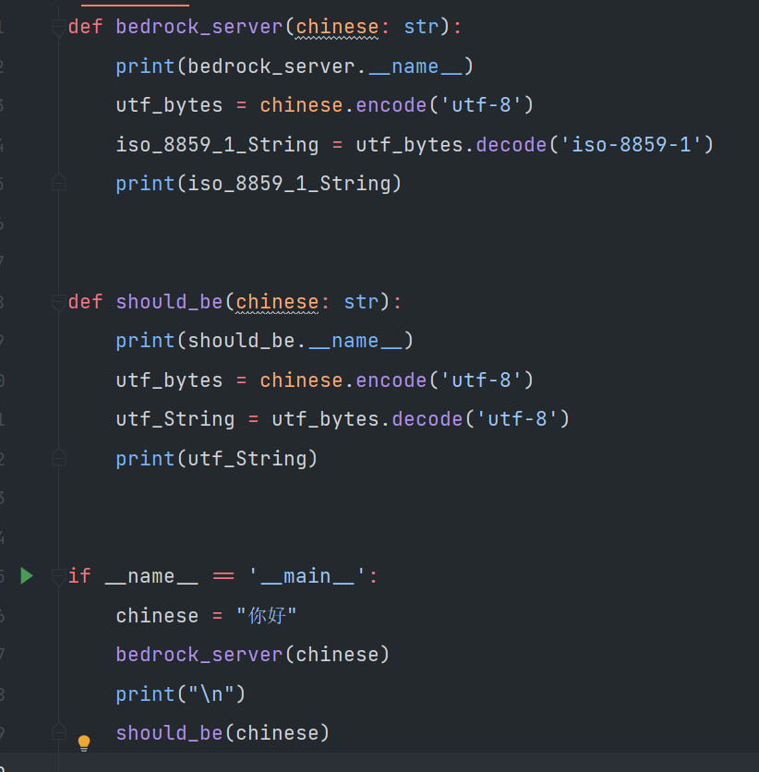759x772 pixels.
Task: Click the bedrock_server function name in its definition
Action: [199, 27]
